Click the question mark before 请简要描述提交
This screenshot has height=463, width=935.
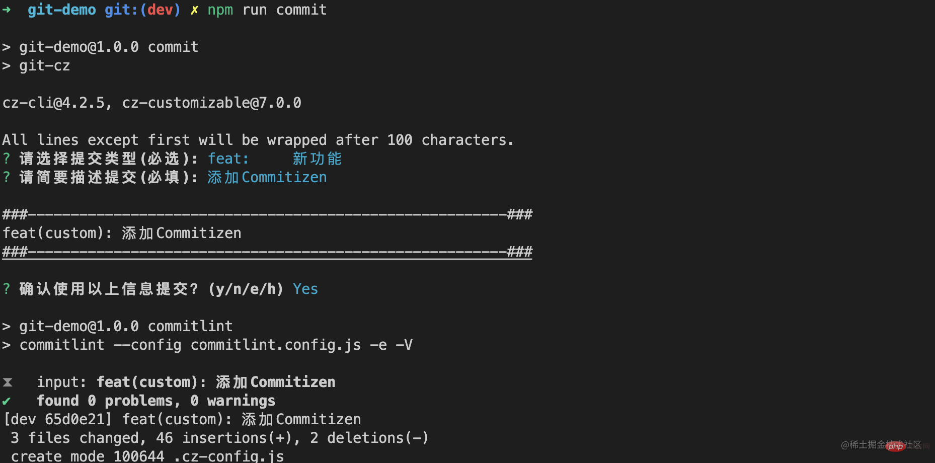point(7,177)
